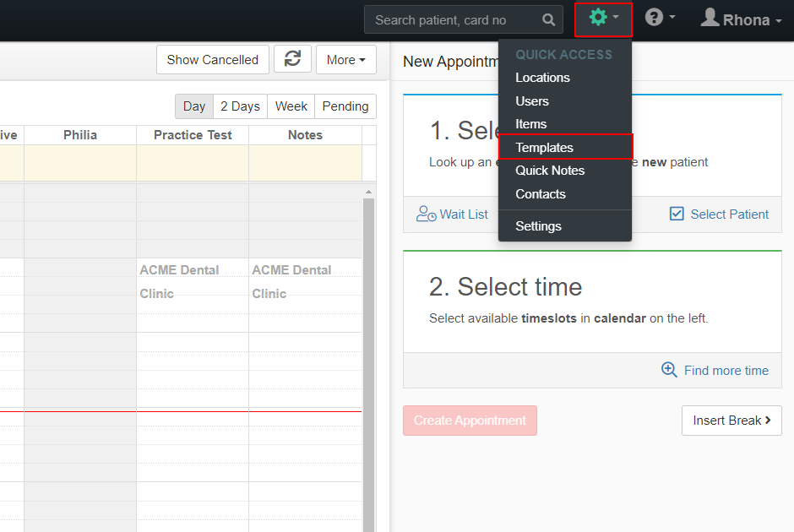Open the Rhona account dropdown
The image size is (794, 532).
742,19
